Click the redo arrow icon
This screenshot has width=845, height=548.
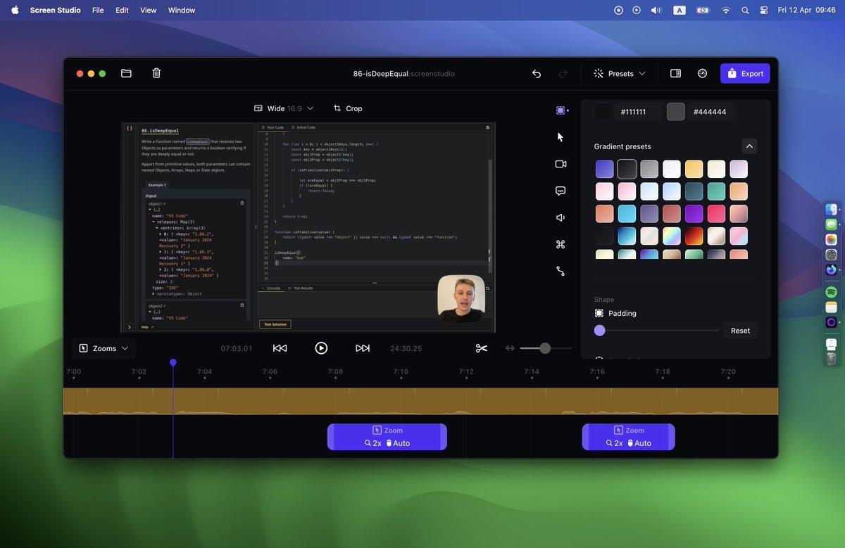tap(563, 73)
